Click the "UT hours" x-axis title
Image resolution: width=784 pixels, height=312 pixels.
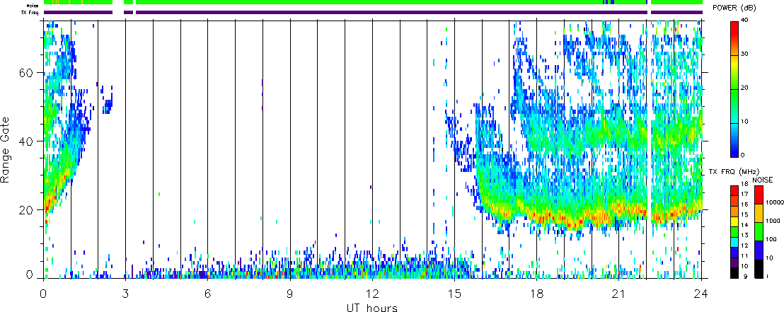[x=372, y=307]
